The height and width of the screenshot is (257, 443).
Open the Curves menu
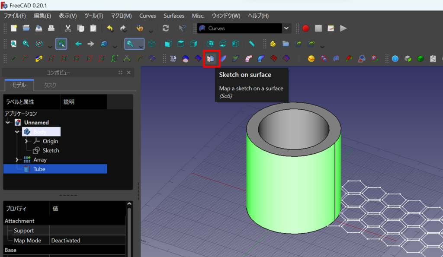pyautogui.click(x=148, y=16)
